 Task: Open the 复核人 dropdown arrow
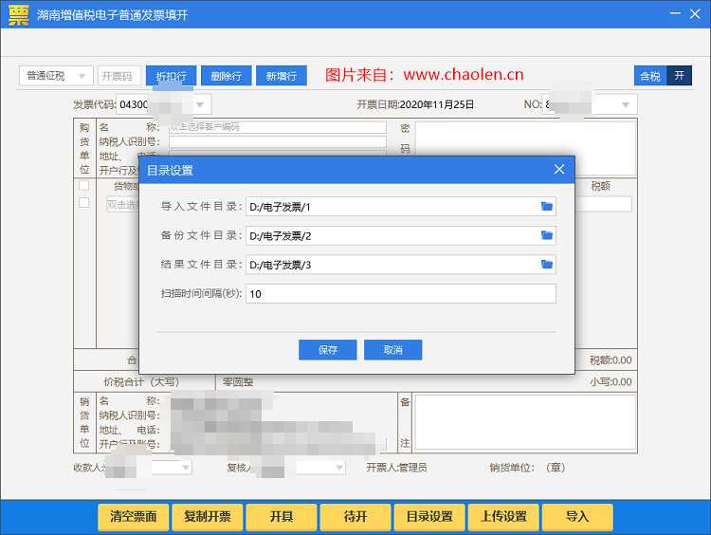339,468
